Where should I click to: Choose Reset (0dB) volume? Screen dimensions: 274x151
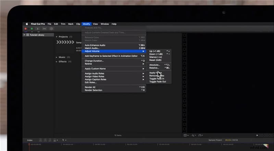pyautogui.click(x=159, y=60)
